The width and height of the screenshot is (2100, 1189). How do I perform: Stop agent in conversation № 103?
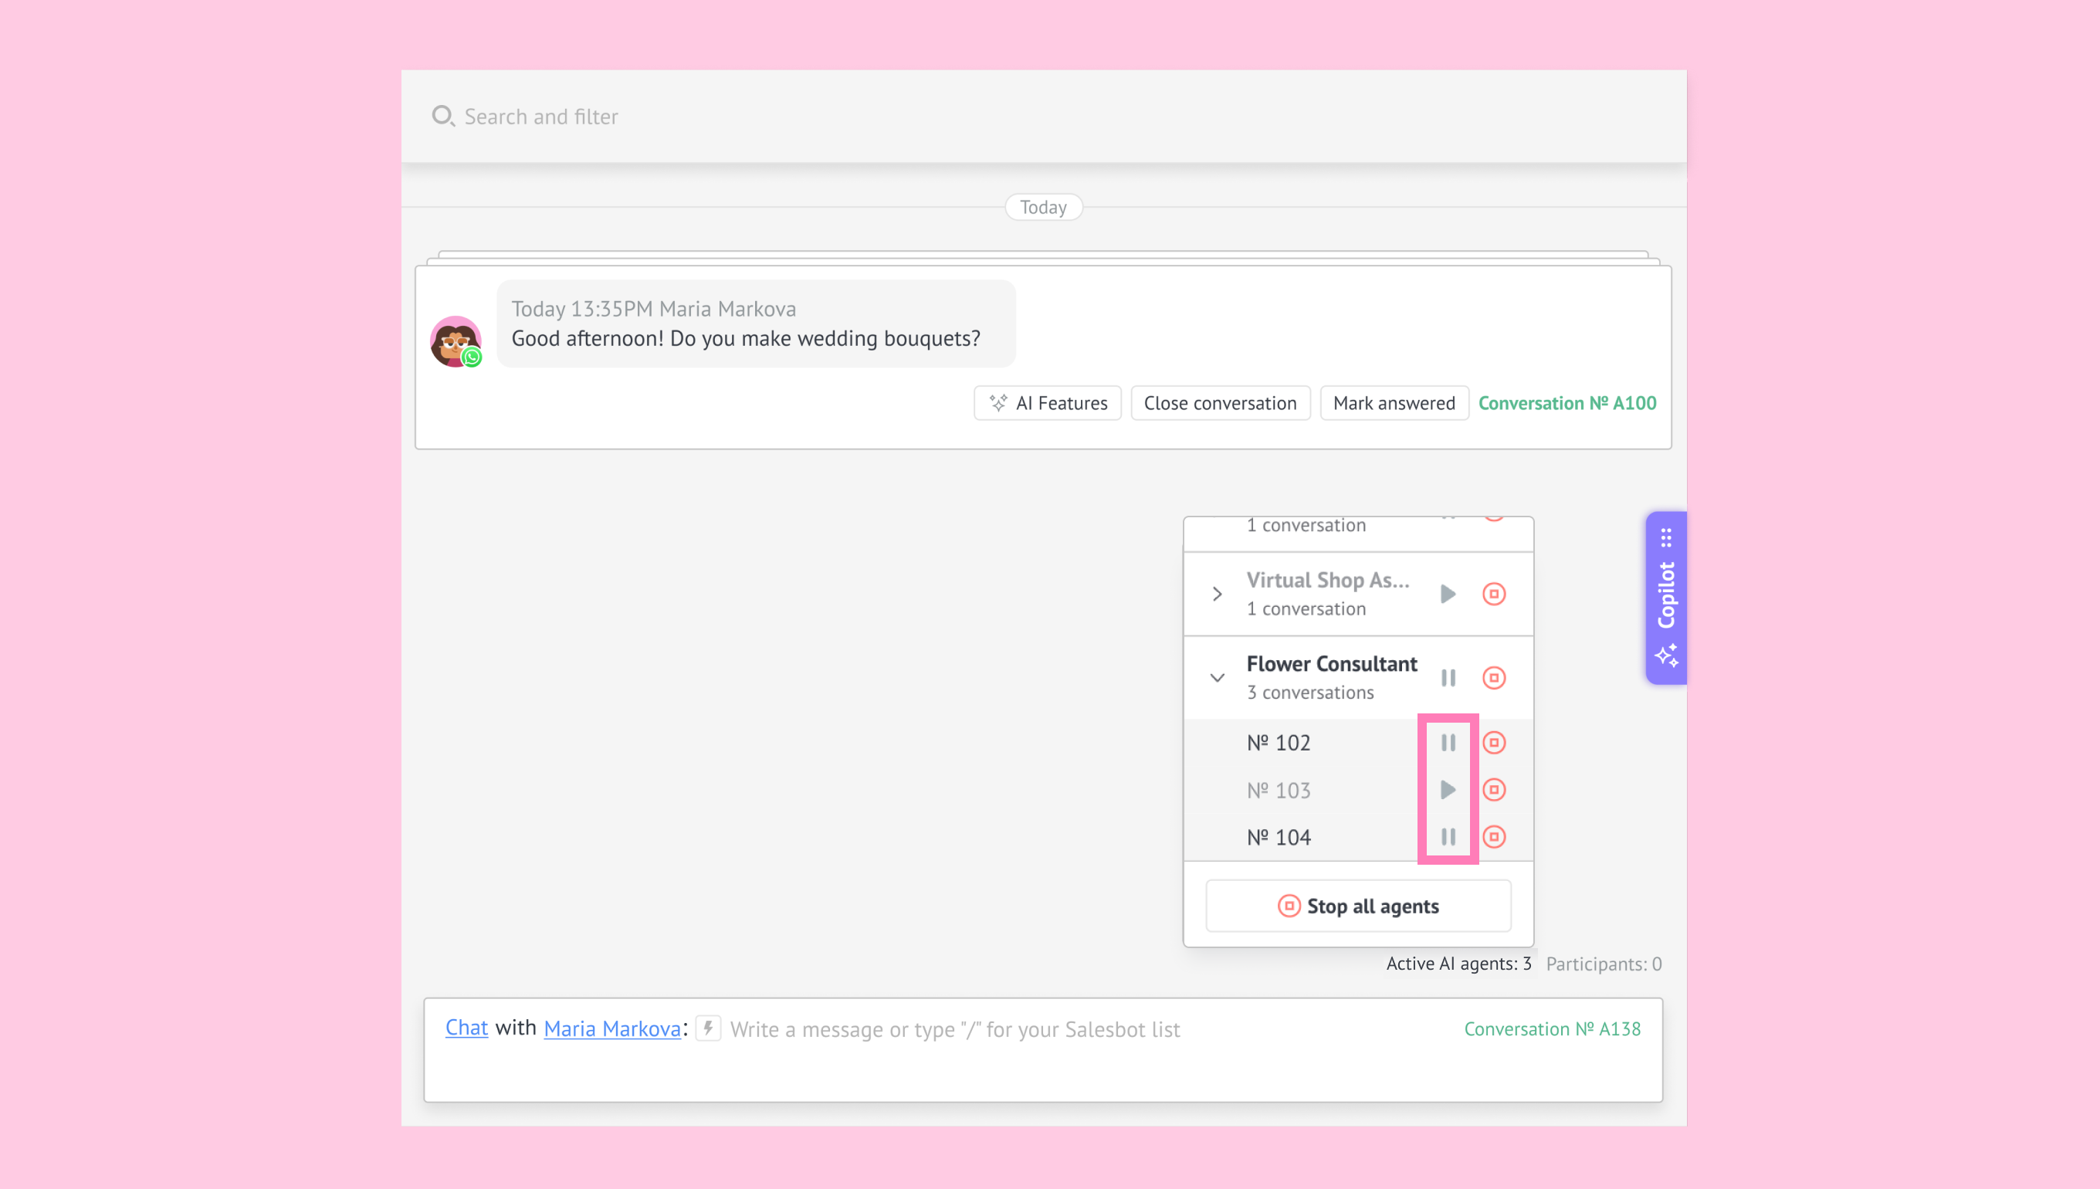point(1493,790)
